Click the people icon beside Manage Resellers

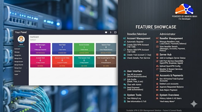point(157,42)
